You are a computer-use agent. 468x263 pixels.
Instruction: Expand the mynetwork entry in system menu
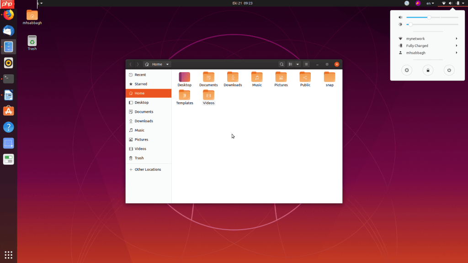pyautogui.click(x=456, y=38)
